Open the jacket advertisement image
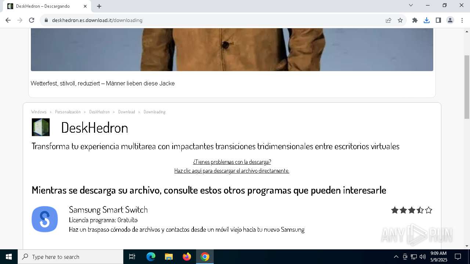 232,49
